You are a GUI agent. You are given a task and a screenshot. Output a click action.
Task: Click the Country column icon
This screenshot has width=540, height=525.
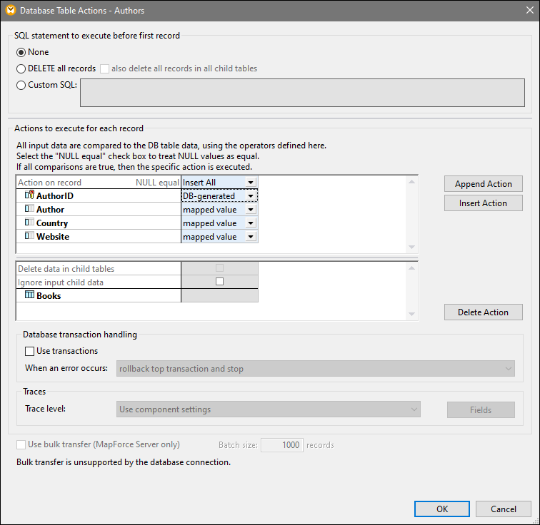coord(30,223)
